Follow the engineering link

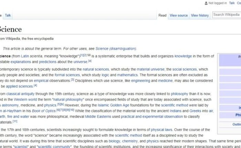[x=140, y=81]
